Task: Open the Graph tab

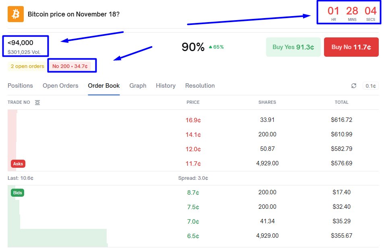Action: point(138,86)
